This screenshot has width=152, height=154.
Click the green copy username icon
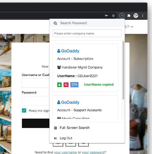click(60, 85)
